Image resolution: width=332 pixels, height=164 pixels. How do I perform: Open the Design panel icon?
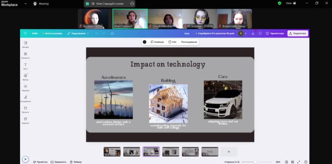pos(25,44)
